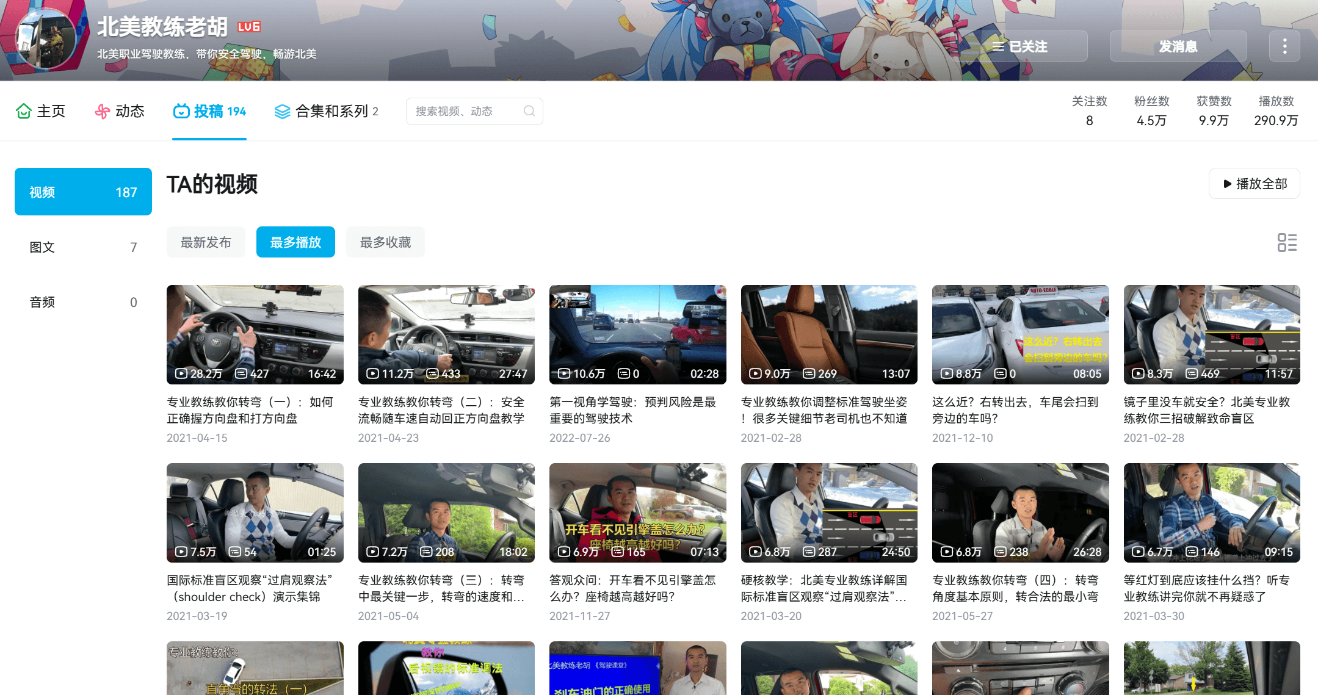The height and width of the screenshot is (695, 1318).
Task: Open the 11:57 blind spot thumbnail
Action: pos(1212,334)
